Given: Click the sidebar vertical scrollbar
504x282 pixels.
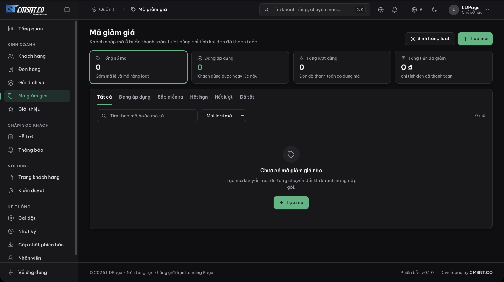Looking at the screenshot, I should pyautogui.click(x=76, y=138).
